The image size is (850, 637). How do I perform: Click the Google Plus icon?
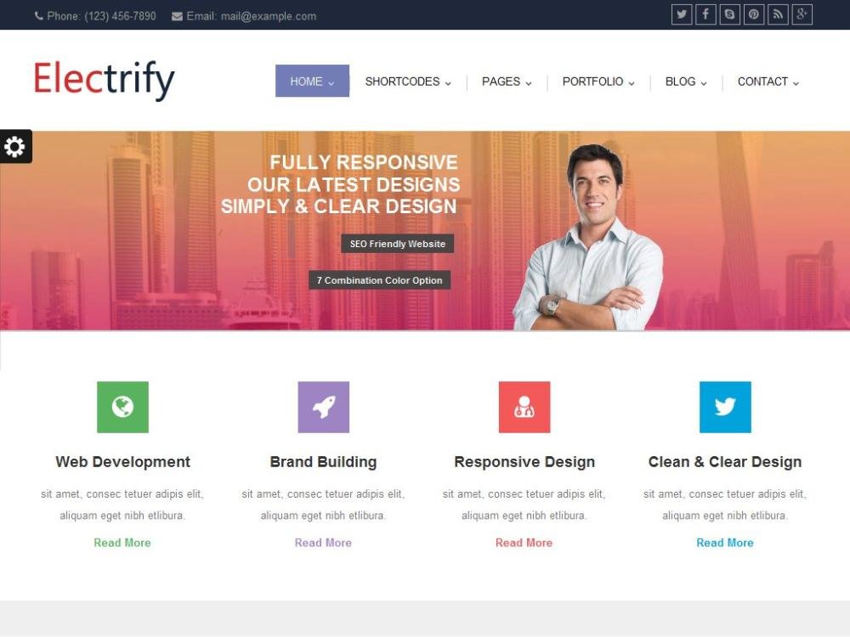point(802,14)
